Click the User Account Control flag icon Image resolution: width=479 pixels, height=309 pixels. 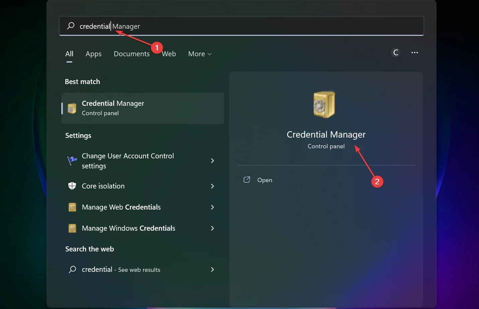pos(72,161)
